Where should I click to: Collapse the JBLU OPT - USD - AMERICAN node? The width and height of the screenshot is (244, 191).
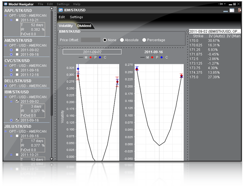click(x=5, y=131)
